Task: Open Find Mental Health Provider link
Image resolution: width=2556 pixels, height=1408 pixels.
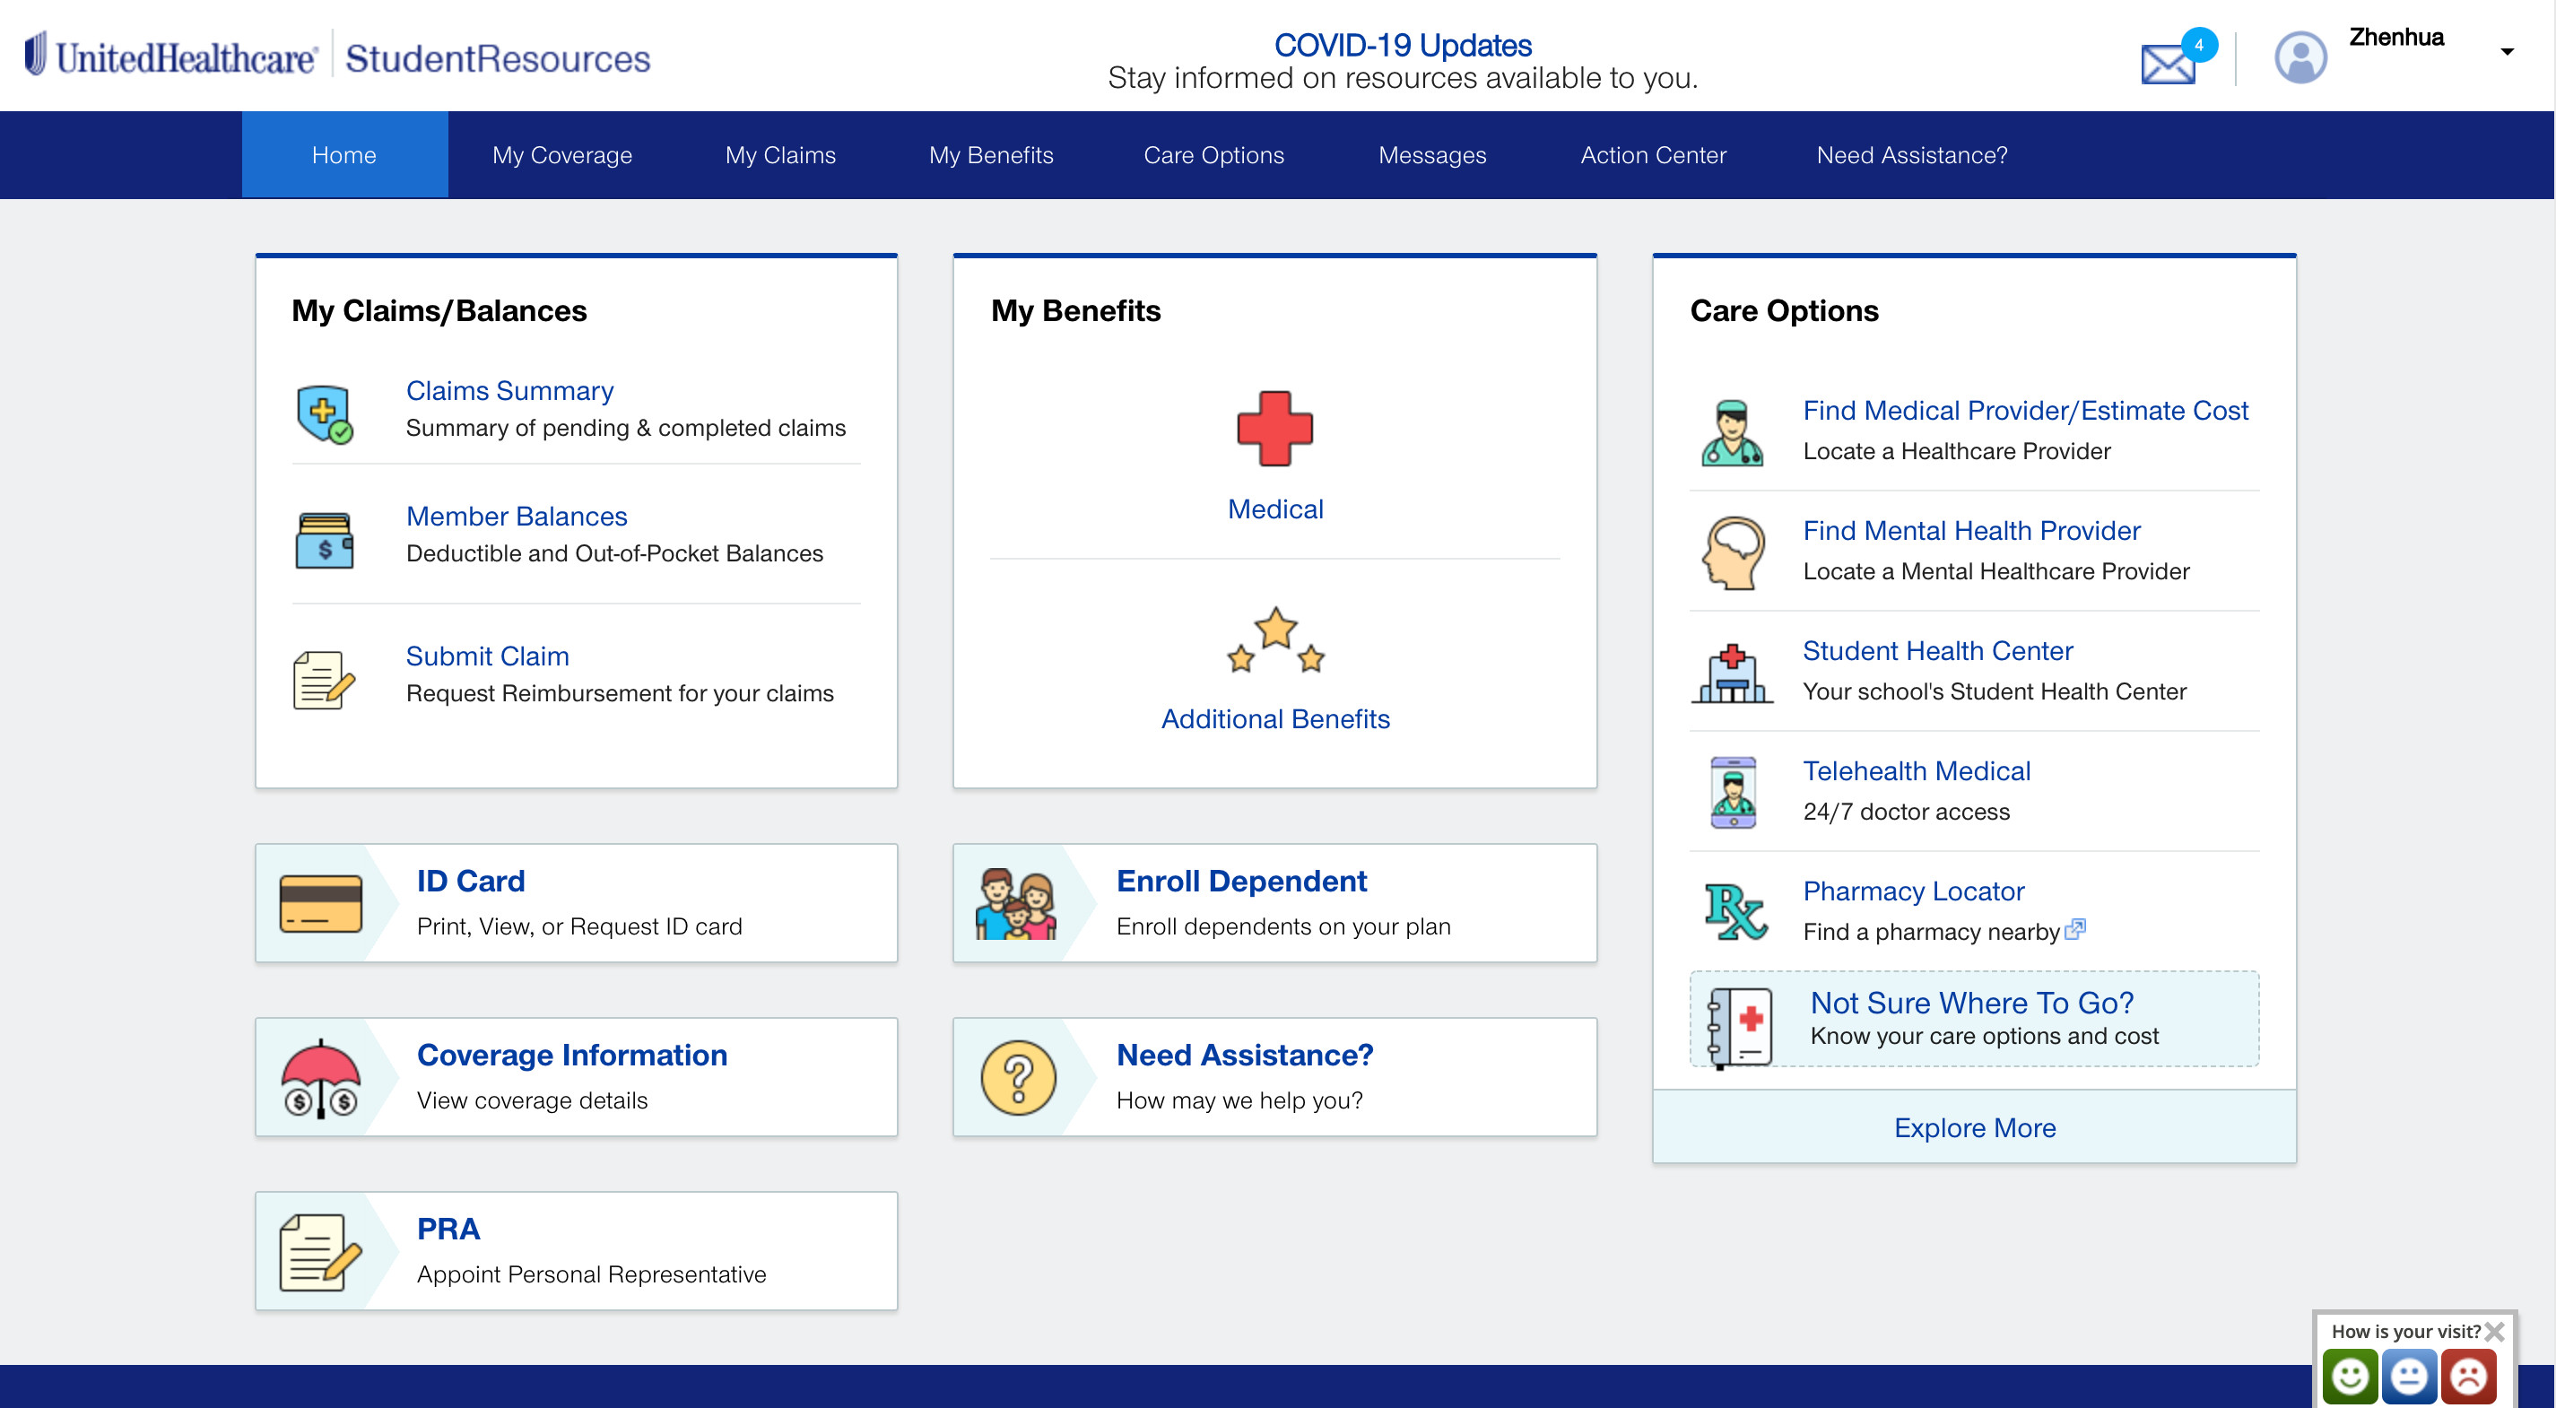Action: [1970, 530]
